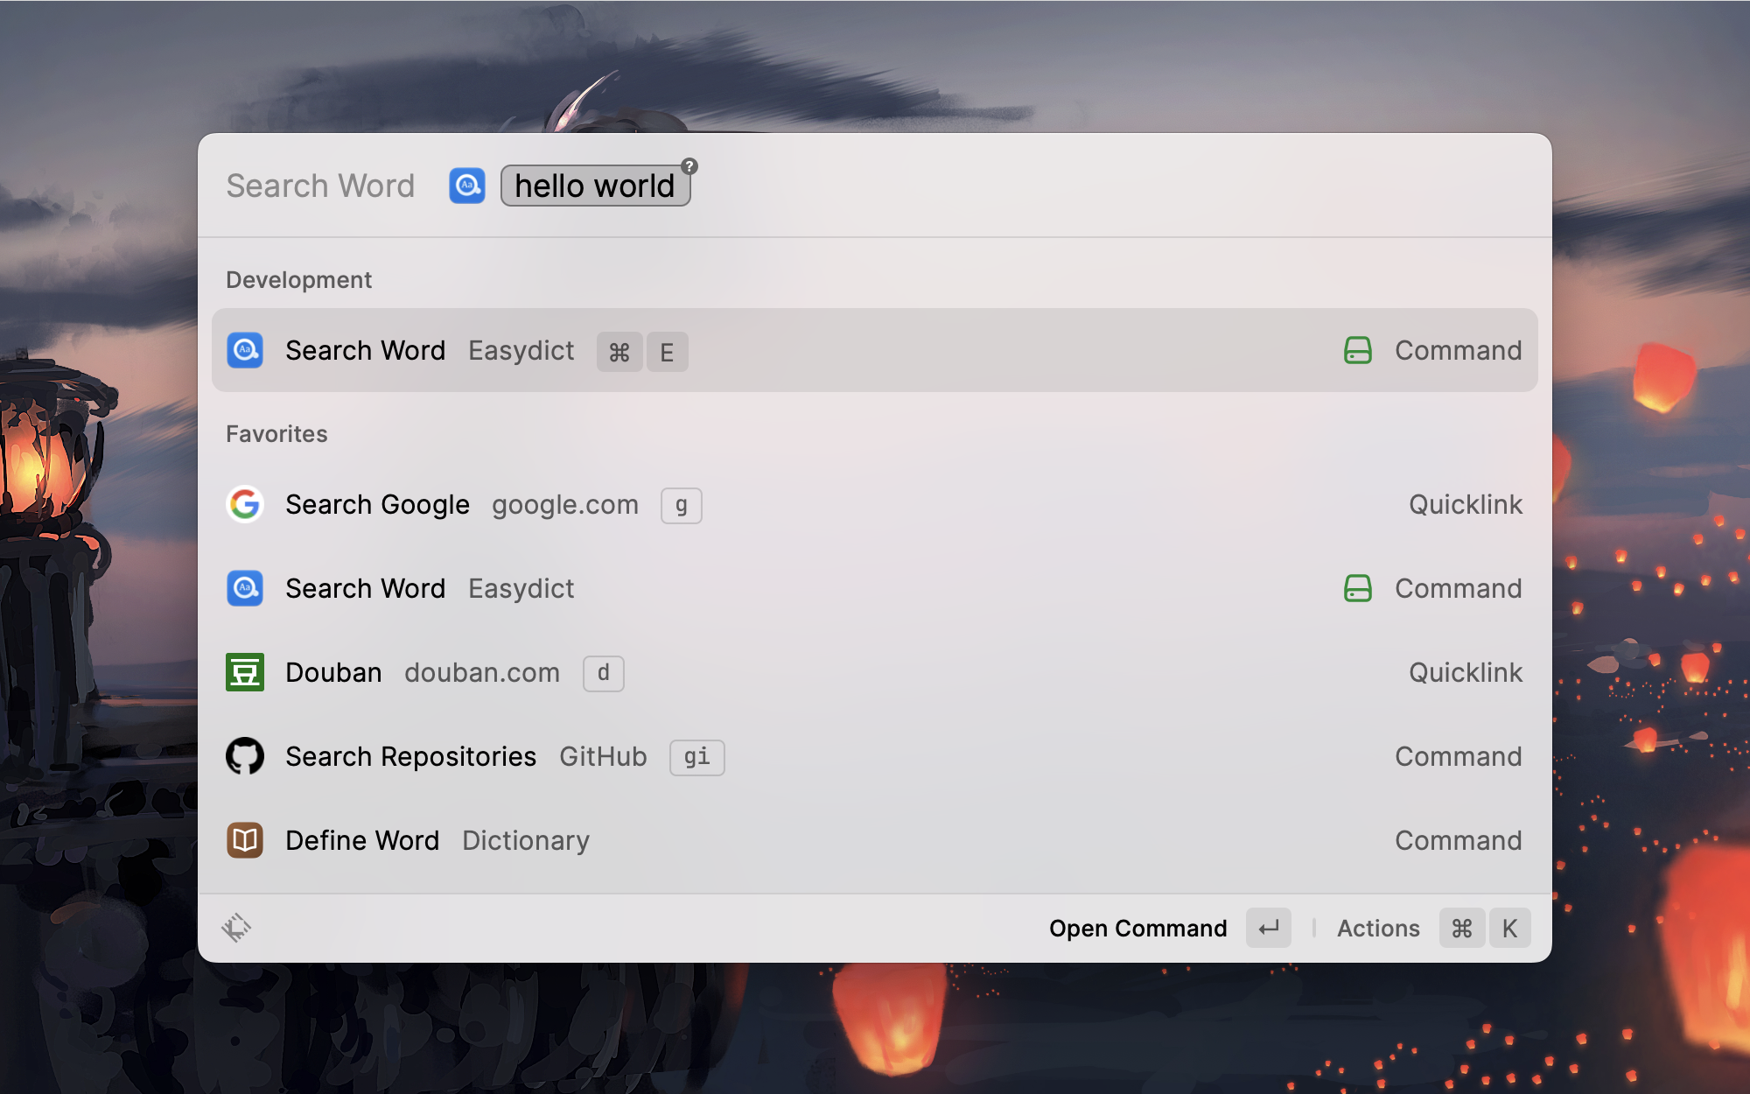The height and width of the screenshot is (1094, 1750).
Task: Click the Easydict icon in the search bar
Action: [x=467, y=186]
